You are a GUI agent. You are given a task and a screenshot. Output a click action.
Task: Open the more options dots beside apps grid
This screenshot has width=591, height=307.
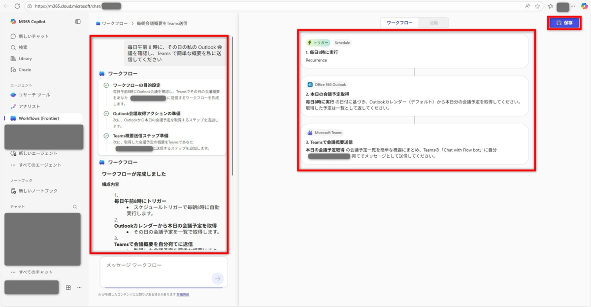click(79, 287)
